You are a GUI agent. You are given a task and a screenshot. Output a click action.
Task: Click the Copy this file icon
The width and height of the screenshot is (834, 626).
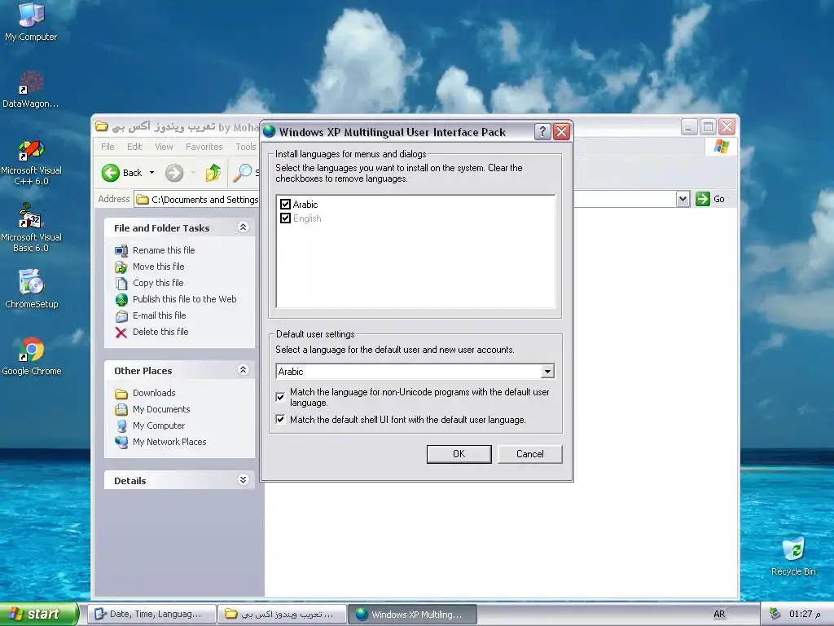point(121,283)
